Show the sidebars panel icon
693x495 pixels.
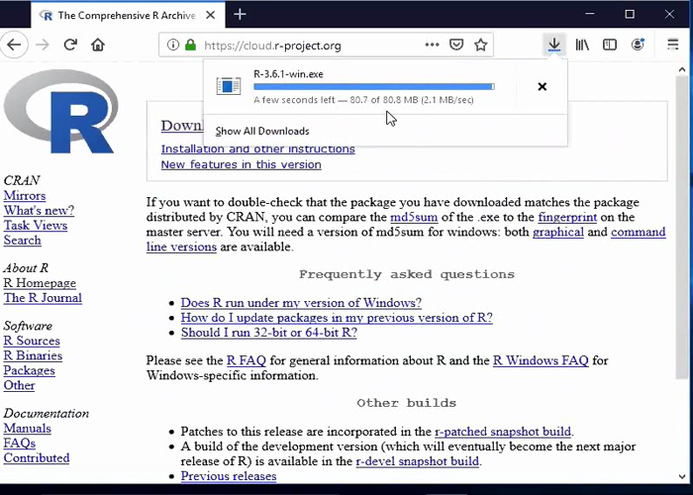pos(610,45)
